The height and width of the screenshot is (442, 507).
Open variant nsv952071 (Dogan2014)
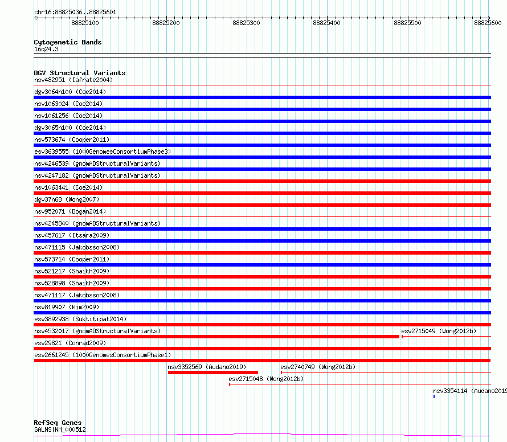[x=70, y=211]
